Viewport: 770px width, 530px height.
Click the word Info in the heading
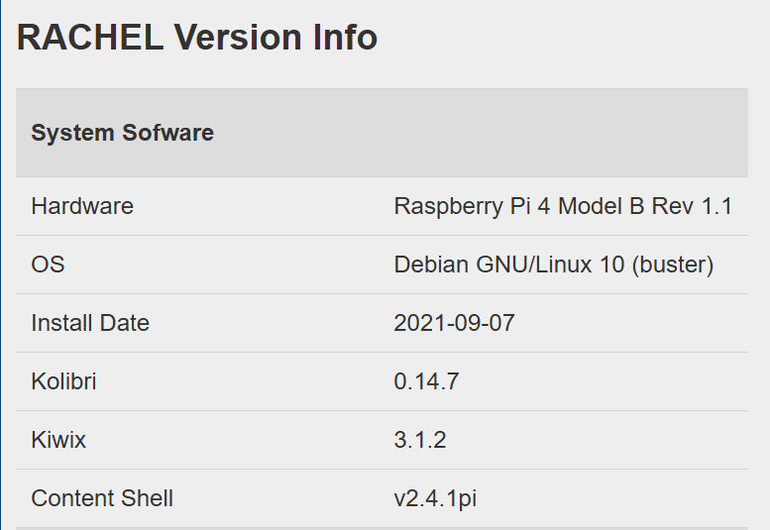[345, 38]
